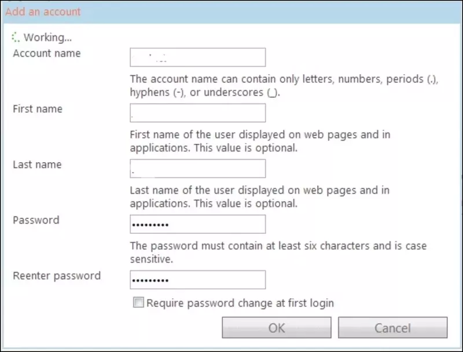This screenshot has height=352, width=463.
Task: Click the OK button
Action: click(x=277, y=328)
